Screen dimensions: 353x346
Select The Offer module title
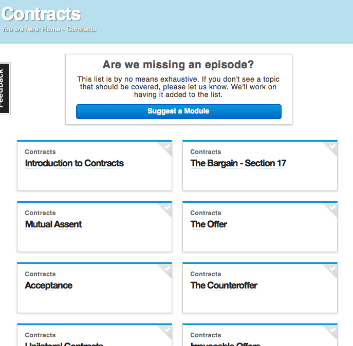pyautogui.click(x=209, y=224)
